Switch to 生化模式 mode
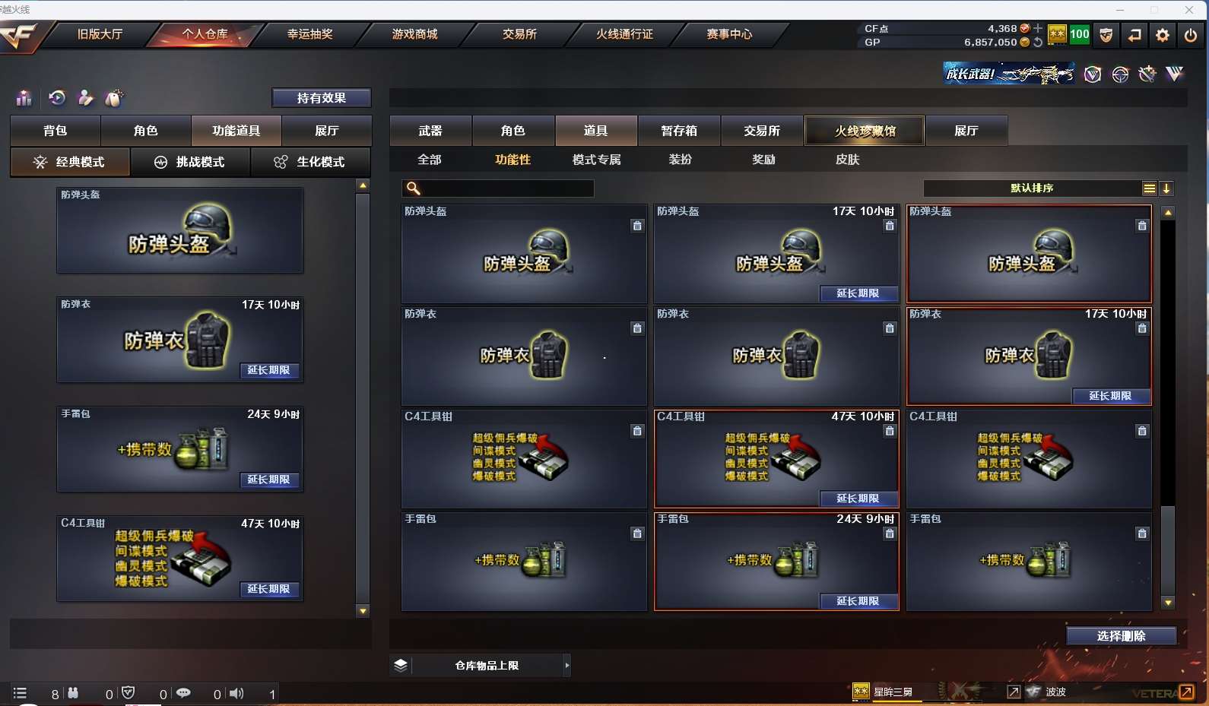The height and width of the screenshot is (706, 1209). [310, 162]
